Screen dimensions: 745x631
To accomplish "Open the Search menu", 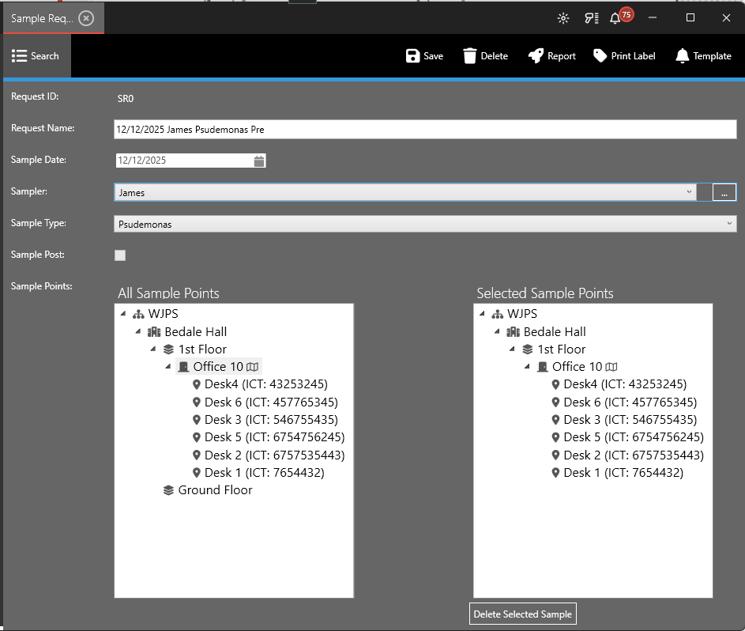I will click(36, 56).
